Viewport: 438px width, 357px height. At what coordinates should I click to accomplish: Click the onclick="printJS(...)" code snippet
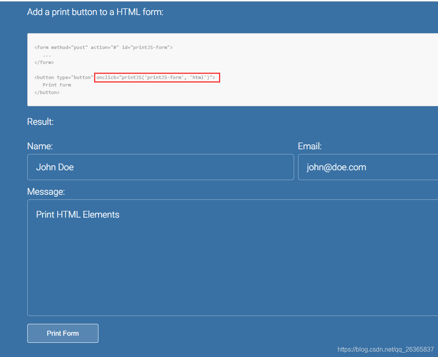point(156,77)
